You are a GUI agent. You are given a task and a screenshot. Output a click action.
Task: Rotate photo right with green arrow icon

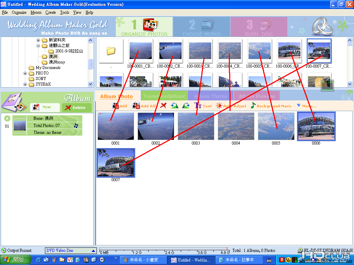pos(186,106)
